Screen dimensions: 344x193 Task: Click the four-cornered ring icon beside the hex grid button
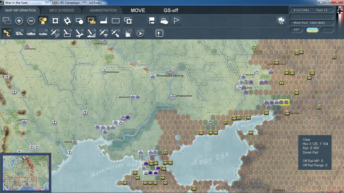(55, 21)
